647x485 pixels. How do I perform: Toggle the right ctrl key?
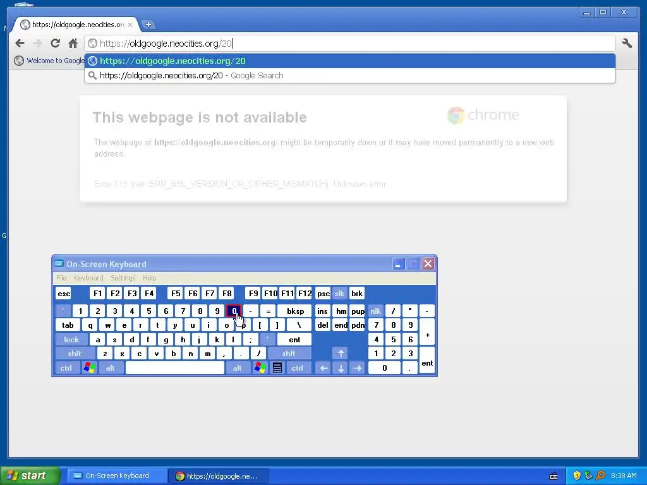pyautogui.click(x=297, y=368)
